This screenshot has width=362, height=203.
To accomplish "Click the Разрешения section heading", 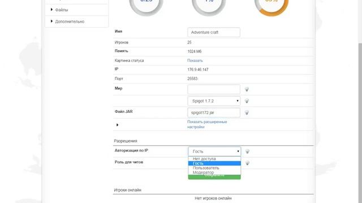I will (126, 141).
